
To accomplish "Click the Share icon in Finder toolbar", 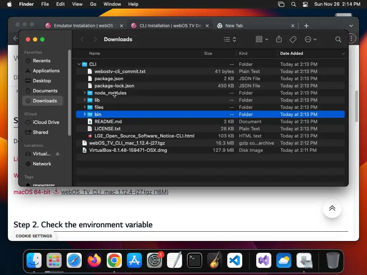I will (x=279, y=39).
